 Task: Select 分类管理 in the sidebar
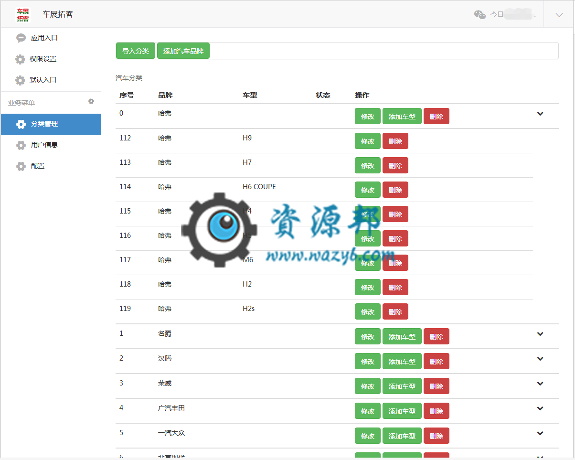51,124
